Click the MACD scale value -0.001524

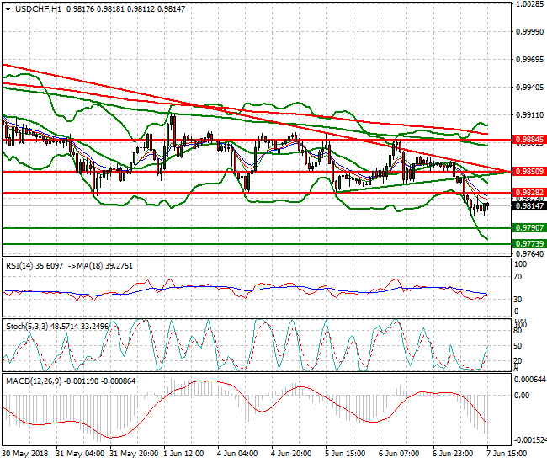(x=530, y=440)
